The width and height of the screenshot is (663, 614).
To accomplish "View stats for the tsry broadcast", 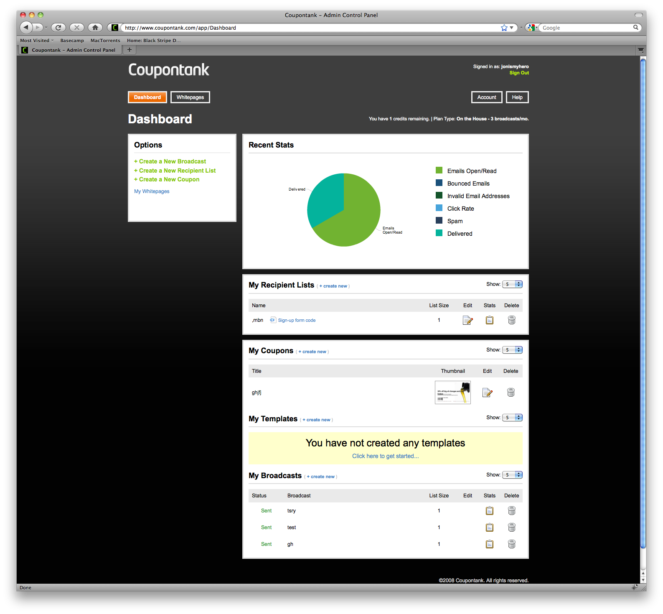I will tap(490, 511).
